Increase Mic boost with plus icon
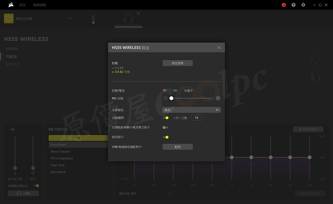 (x=218, y=98)
